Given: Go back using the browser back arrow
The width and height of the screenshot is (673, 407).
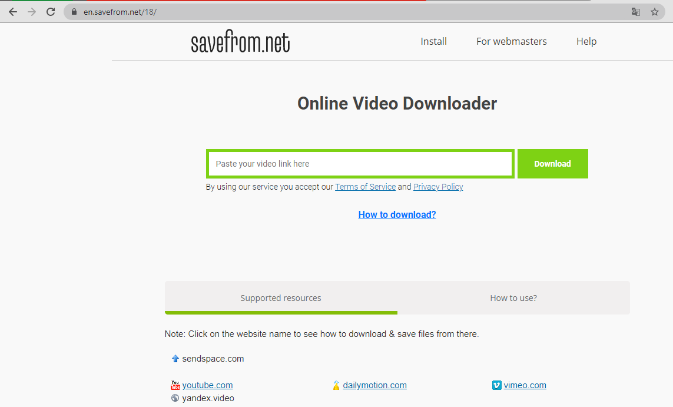Looking at the screenshot, I should click(x=13, y=12).
